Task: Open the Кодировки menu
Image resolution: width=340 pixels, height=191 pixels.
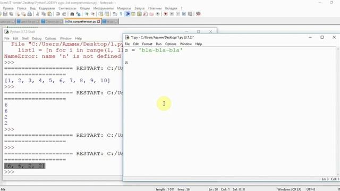Action: click(47, 8)
